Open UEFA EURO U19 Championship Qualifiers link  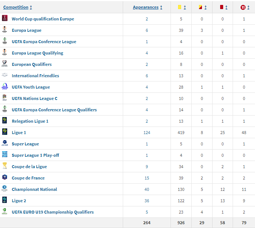(53, 212)
